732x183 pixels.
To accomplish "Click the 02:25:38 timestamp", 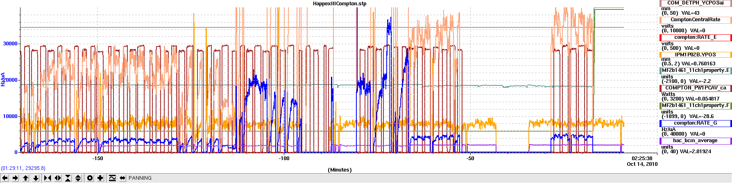I will (642, 158).
